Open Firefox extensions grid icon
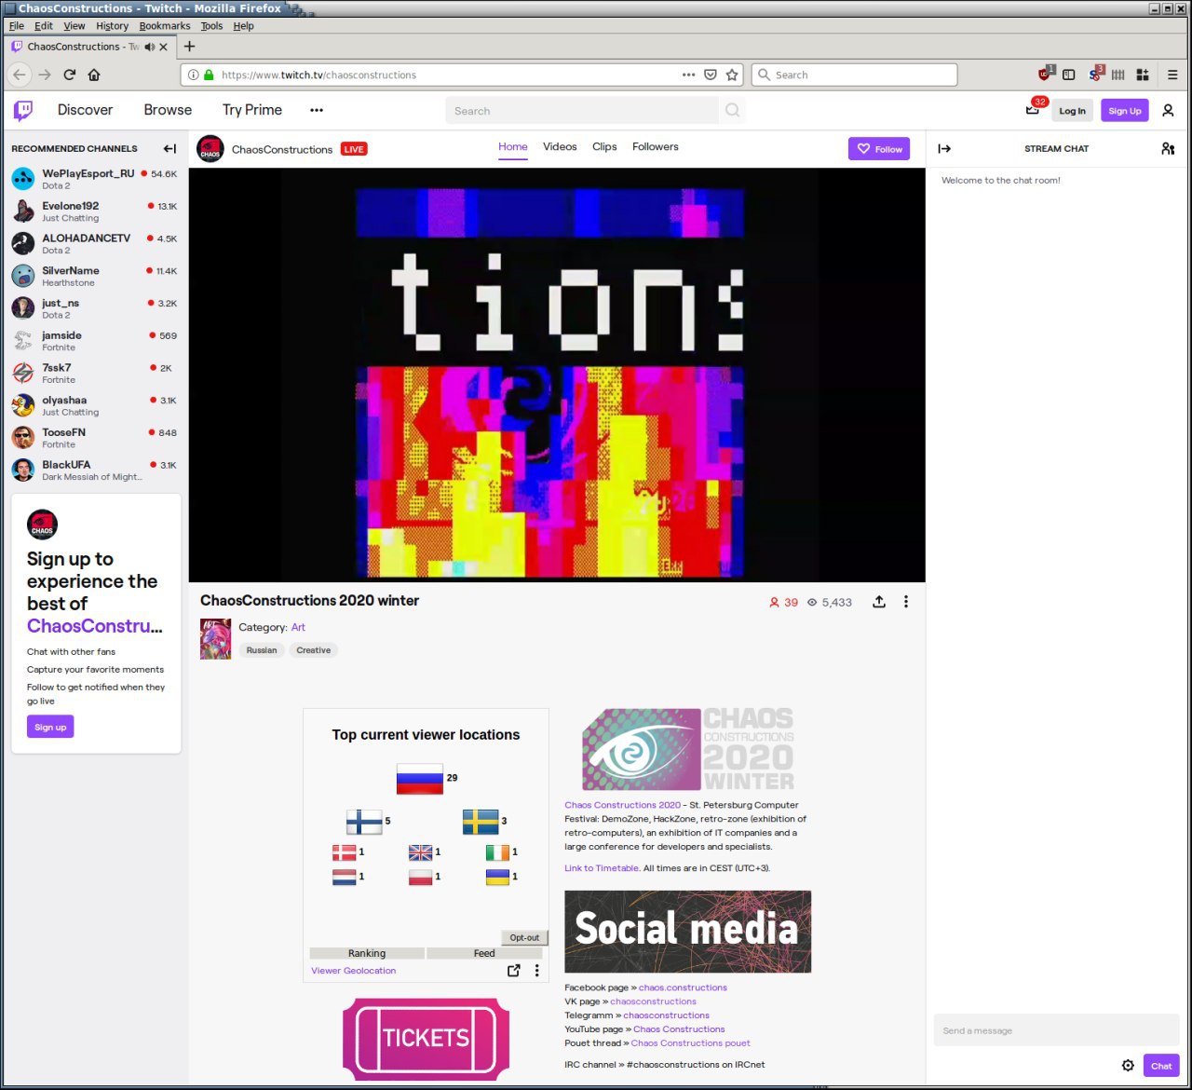The image size is (1192, 1090). [1143, 75]
